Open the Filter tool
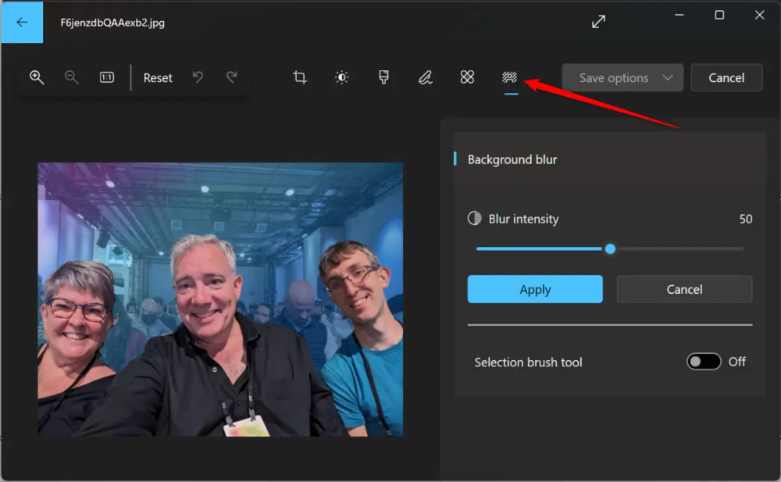 383,77
